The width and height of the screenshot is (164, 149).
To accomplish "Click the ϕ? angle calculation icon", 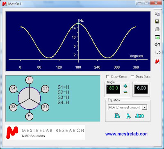I will pos(157,45).
